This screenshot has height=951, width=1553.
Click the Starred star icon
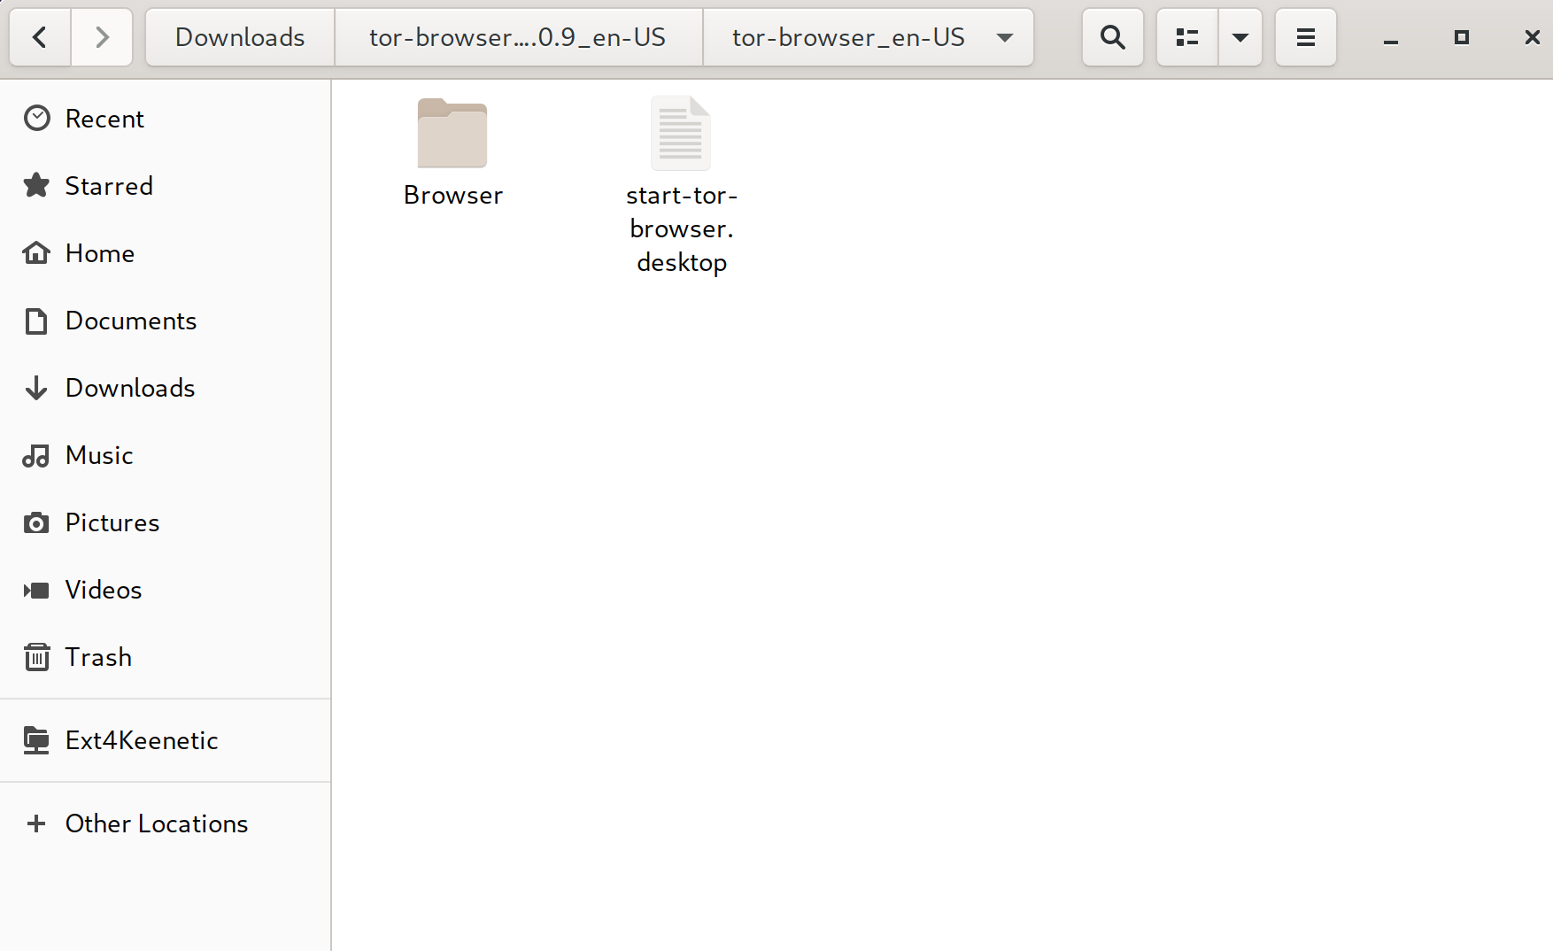(36, 185)
